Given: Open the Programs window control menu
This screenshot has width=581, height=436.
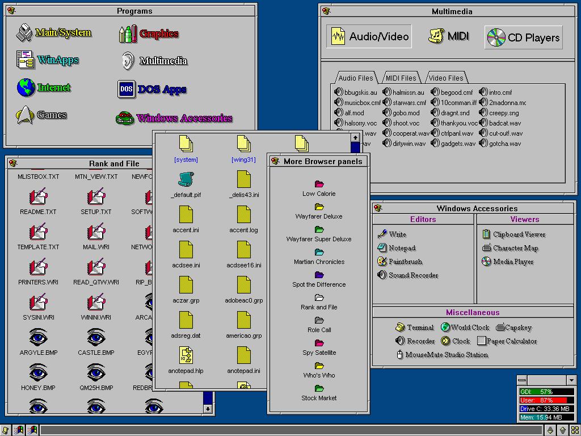Looking at the screenshot, I should 11,11.
